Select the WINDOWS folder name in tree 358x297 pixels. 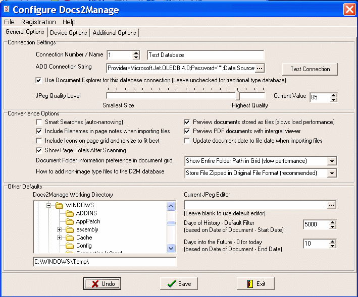(79, 205)
